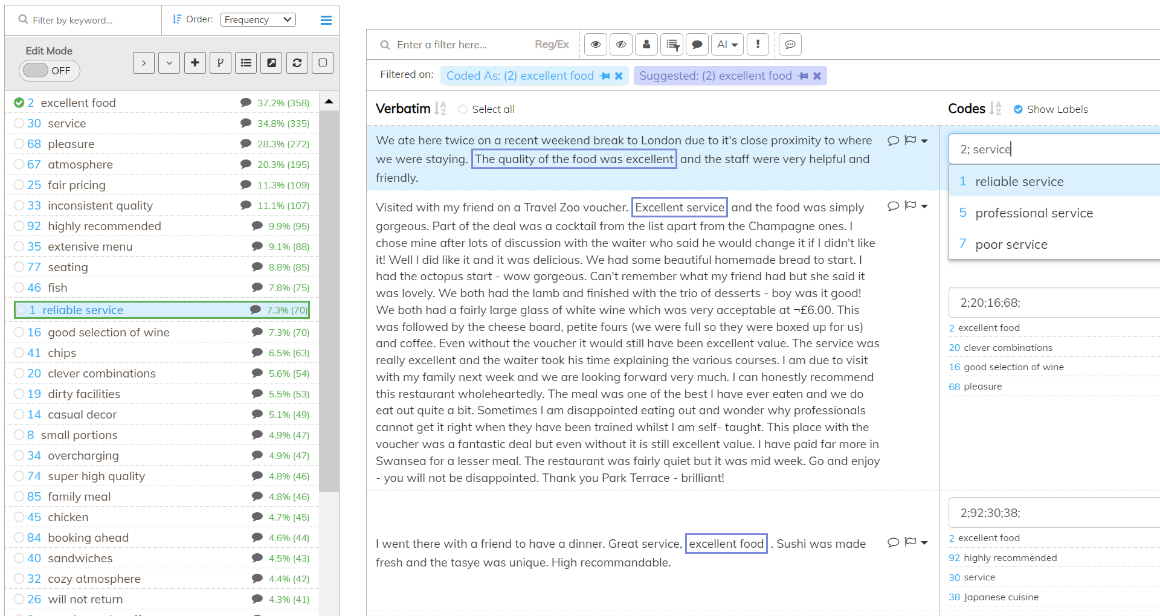Viewport: 1160px width, 616px height.
Task: Click comment count bubble for 'service' code
Action: [245, 123]
